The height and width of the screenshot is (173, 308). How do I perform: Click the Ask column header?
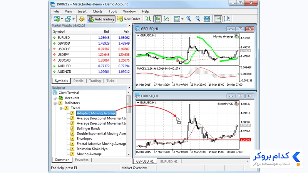click(121, 32)
